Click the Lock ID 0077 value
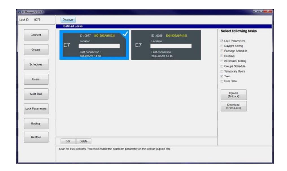The width and height of the screenshot is (287, 171). tap(37, 20)
